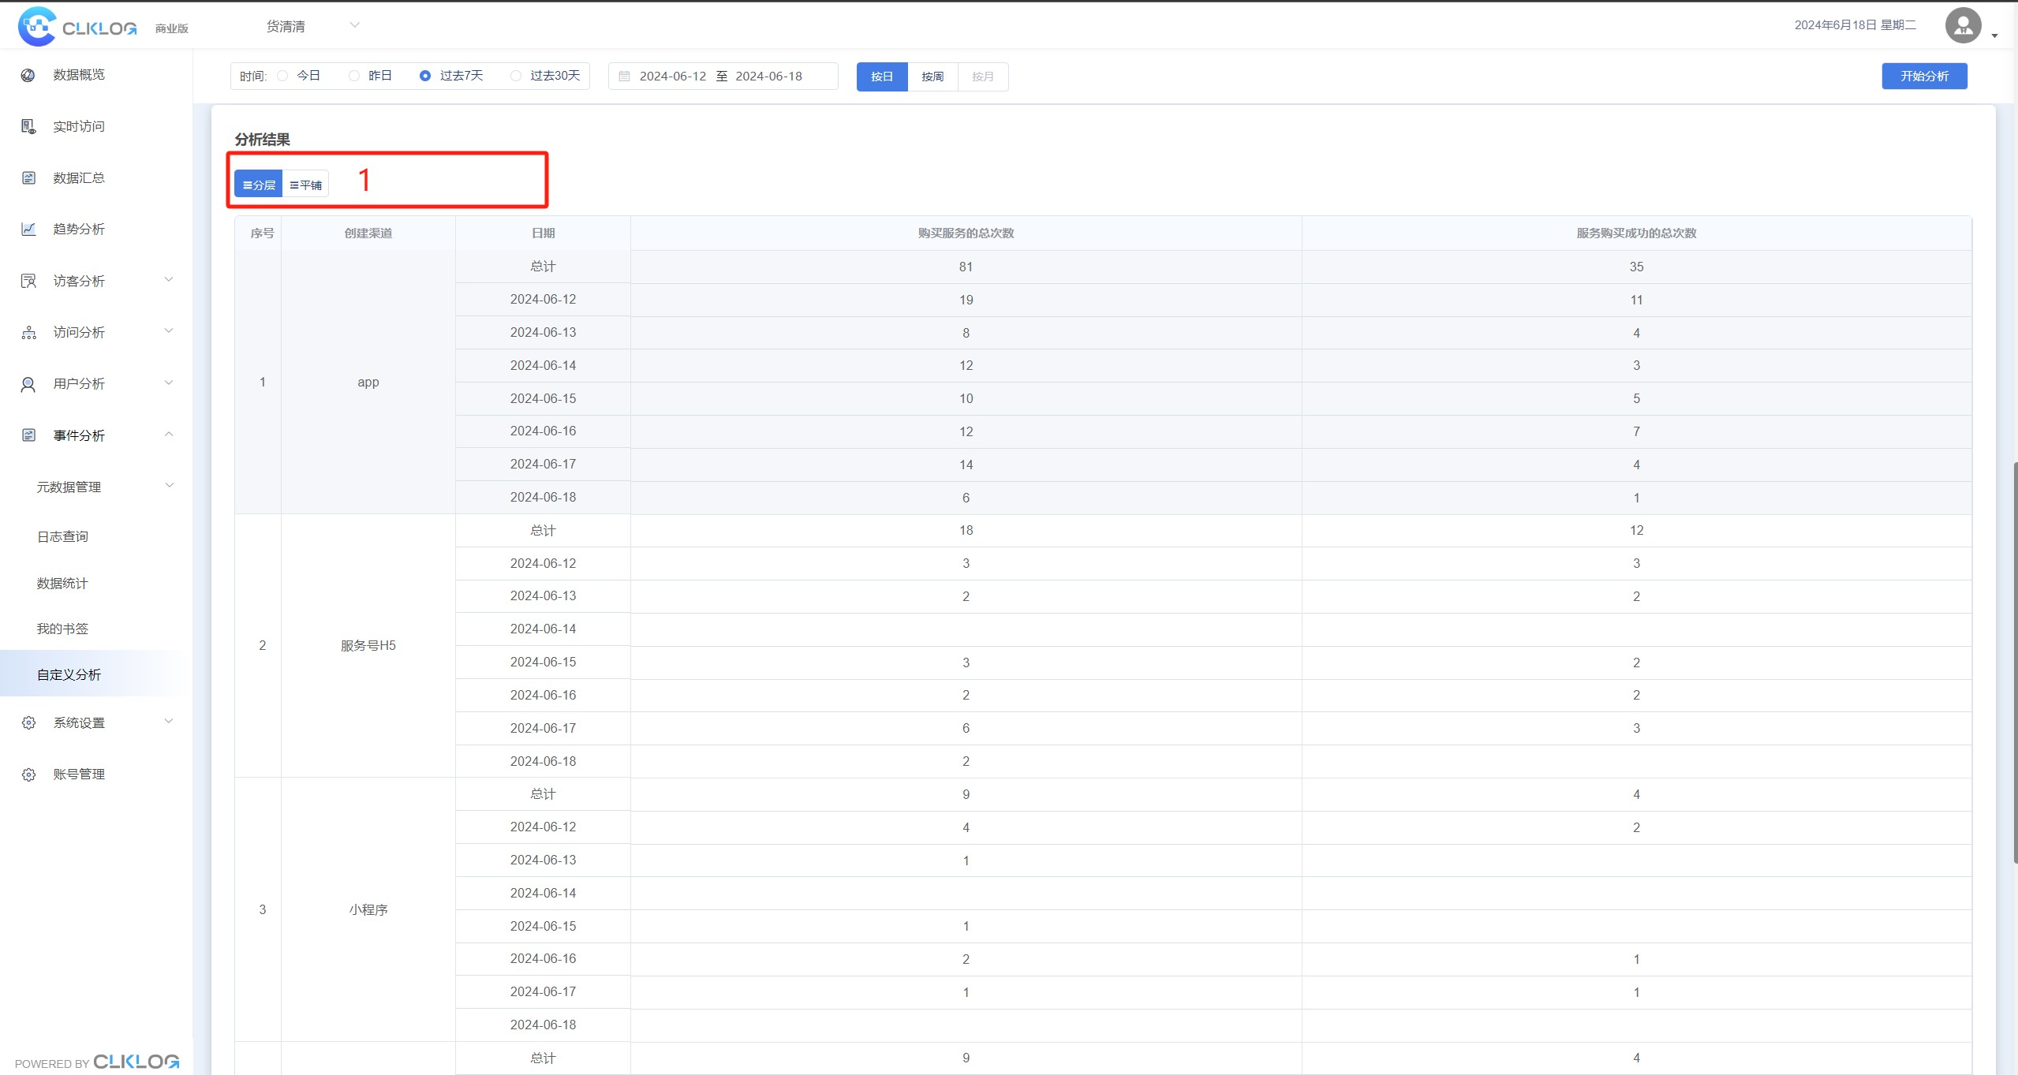The width and height of the screenshot is (2018, 1075).
Task: Select the 过去30天 radio option
Action: coord(516,76)
